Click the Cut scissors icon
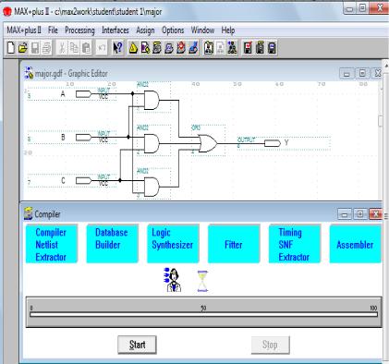The width and height of the screenshot is (389, 364). pyautogui.click(x=62, y=48)
